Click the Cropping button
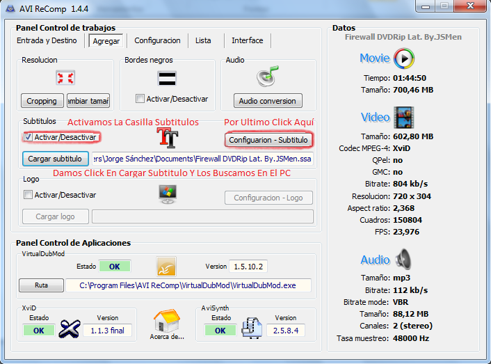Screen dimensions: 491x364 click(42, 100)
